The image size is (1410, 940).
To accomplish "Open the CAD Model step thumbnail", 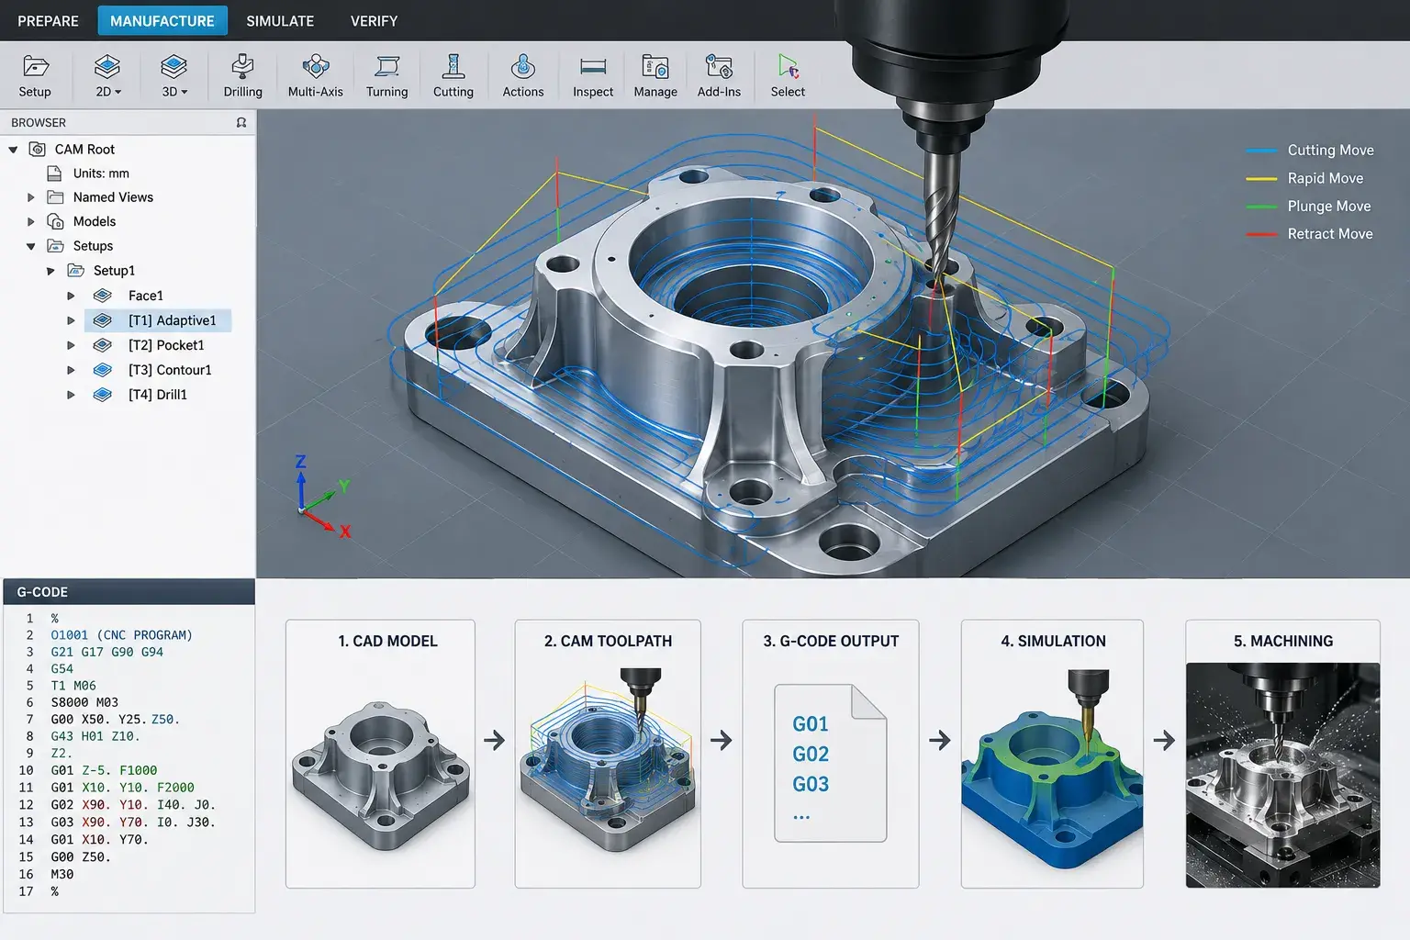I will (x=380, y=754).
